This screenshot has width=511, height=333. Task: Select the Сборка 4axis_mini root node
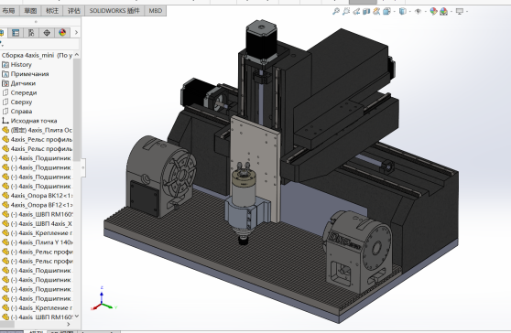[37, 55]
